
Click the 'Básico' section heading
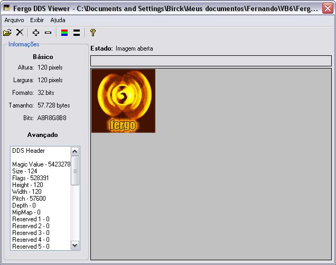pyautogui.click(x=43, y=57)
